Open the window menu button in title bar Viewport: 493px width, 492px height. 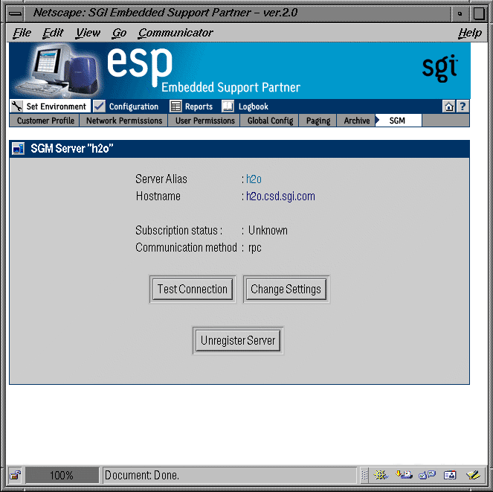tap(15, 13)
